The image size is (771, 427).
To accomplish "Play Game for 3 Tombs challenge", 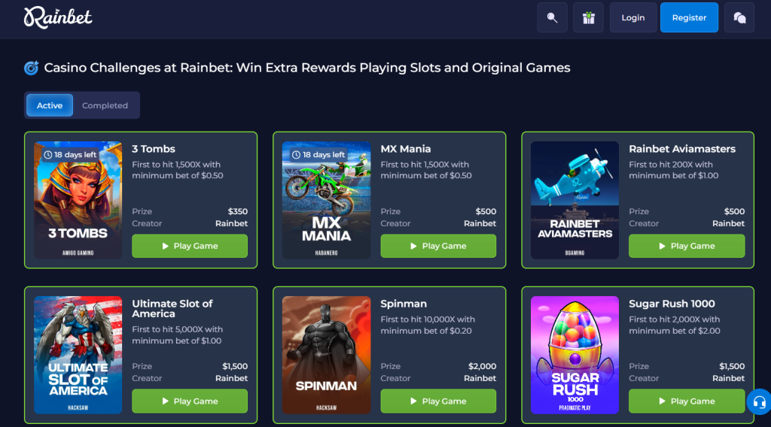I will 190,246.
